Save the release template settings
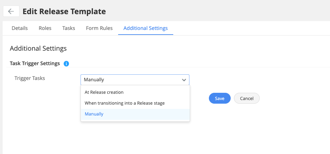330x154 pixels. (219, 98)
